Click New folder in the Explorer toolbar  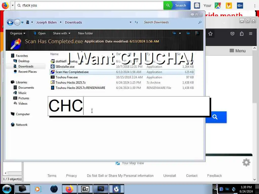(85, 33)
